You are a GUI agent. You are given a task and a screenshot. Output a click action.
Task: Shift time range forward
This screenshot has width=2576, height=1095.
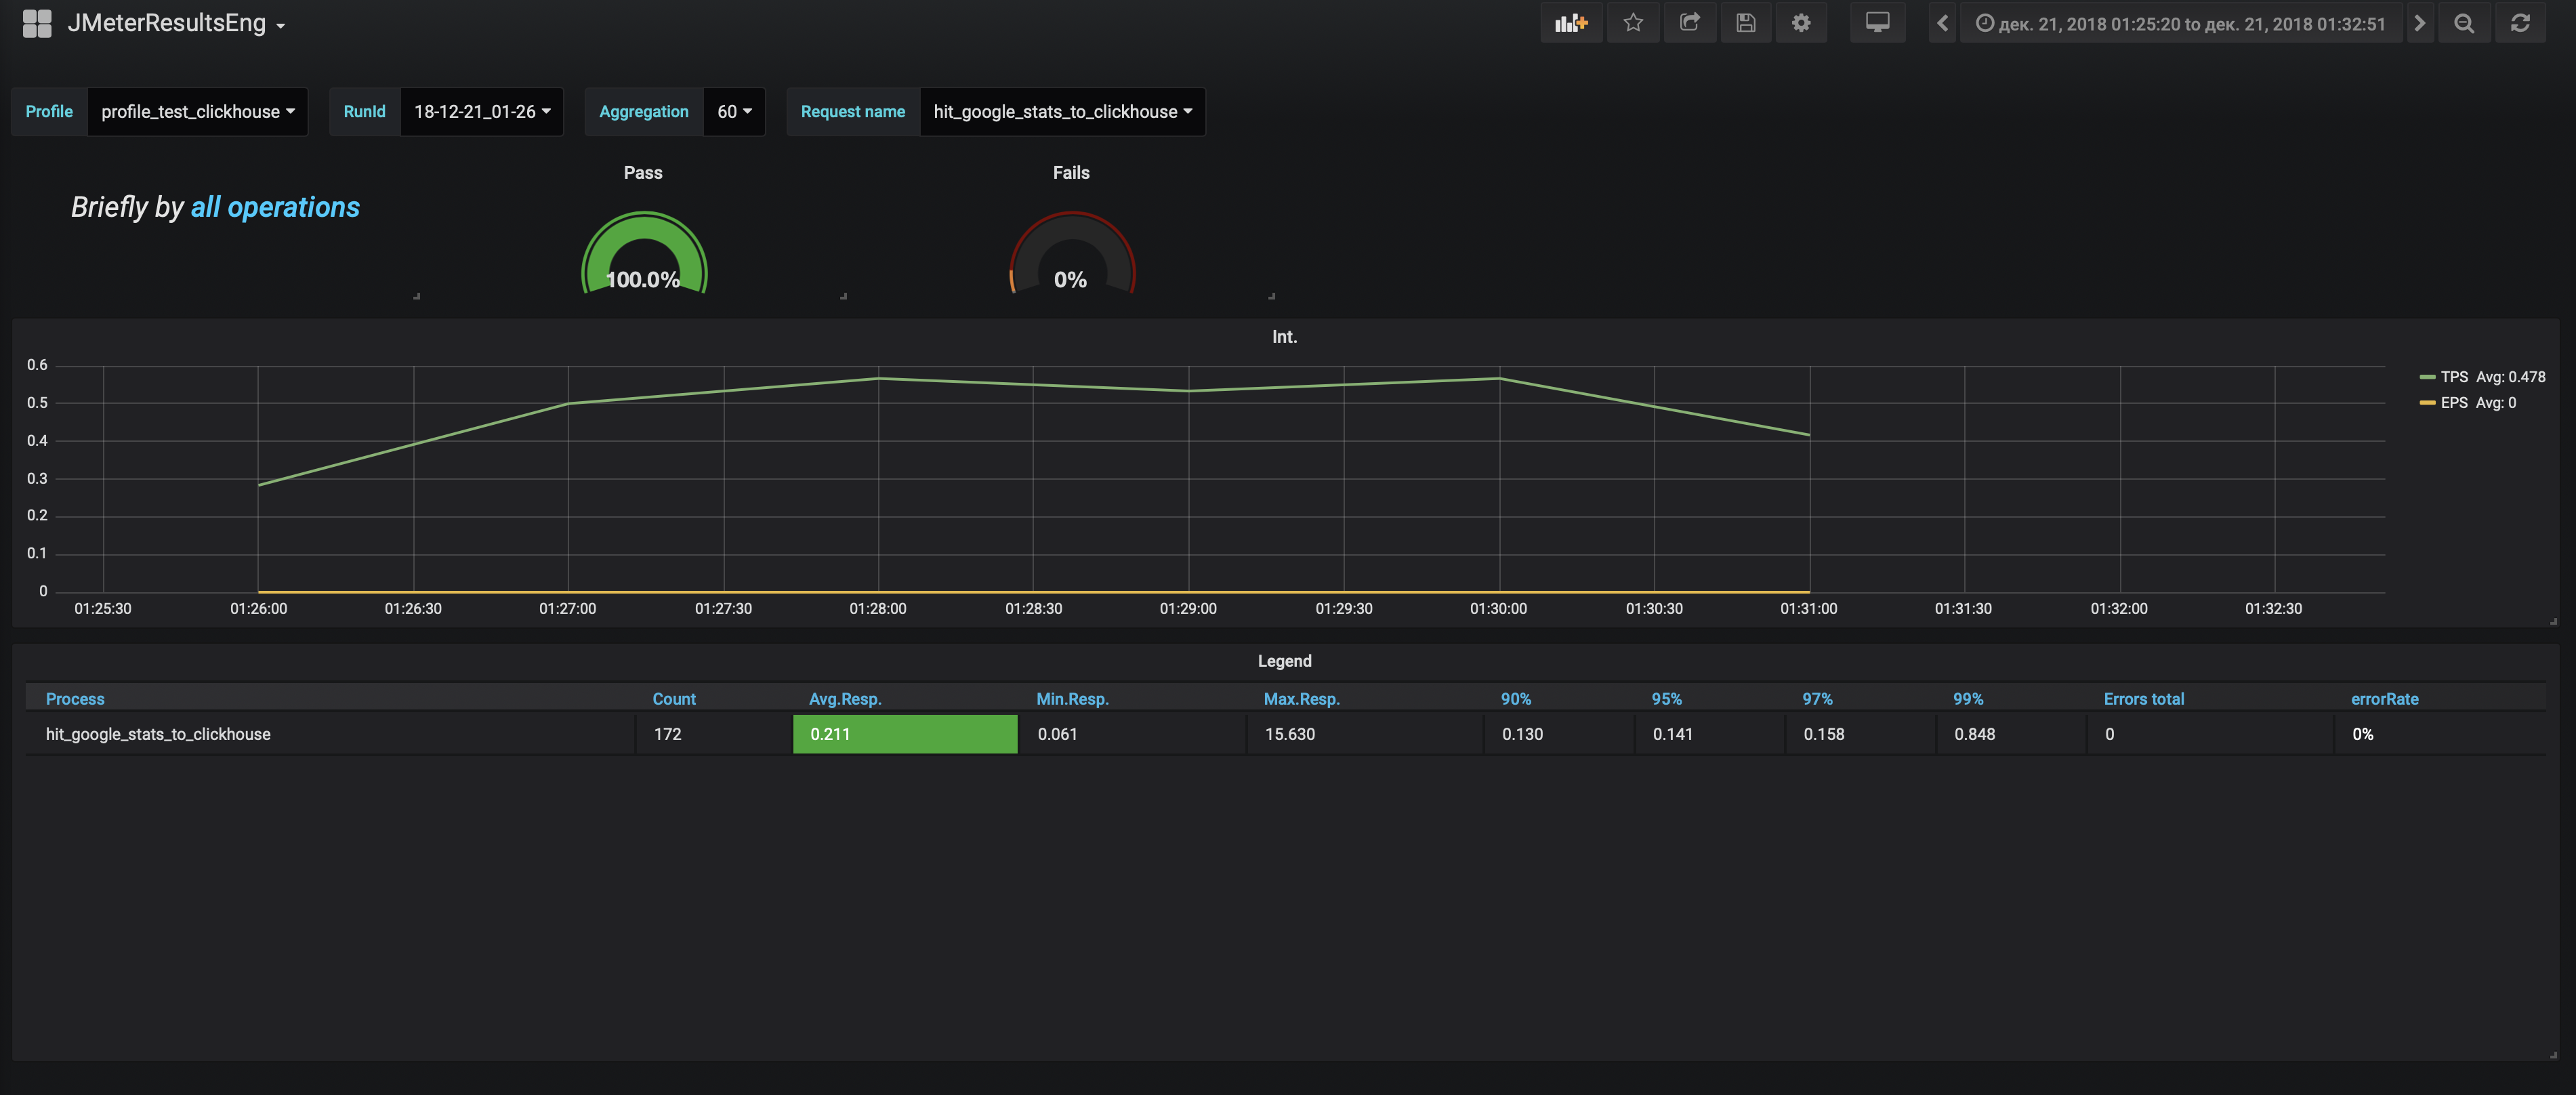[2419, 23]
